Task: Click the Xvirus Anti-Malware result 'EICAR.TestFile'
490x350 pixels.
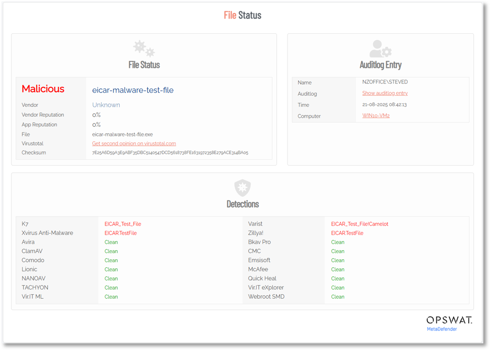Action: pyautogui.click(x=121, y=233)
